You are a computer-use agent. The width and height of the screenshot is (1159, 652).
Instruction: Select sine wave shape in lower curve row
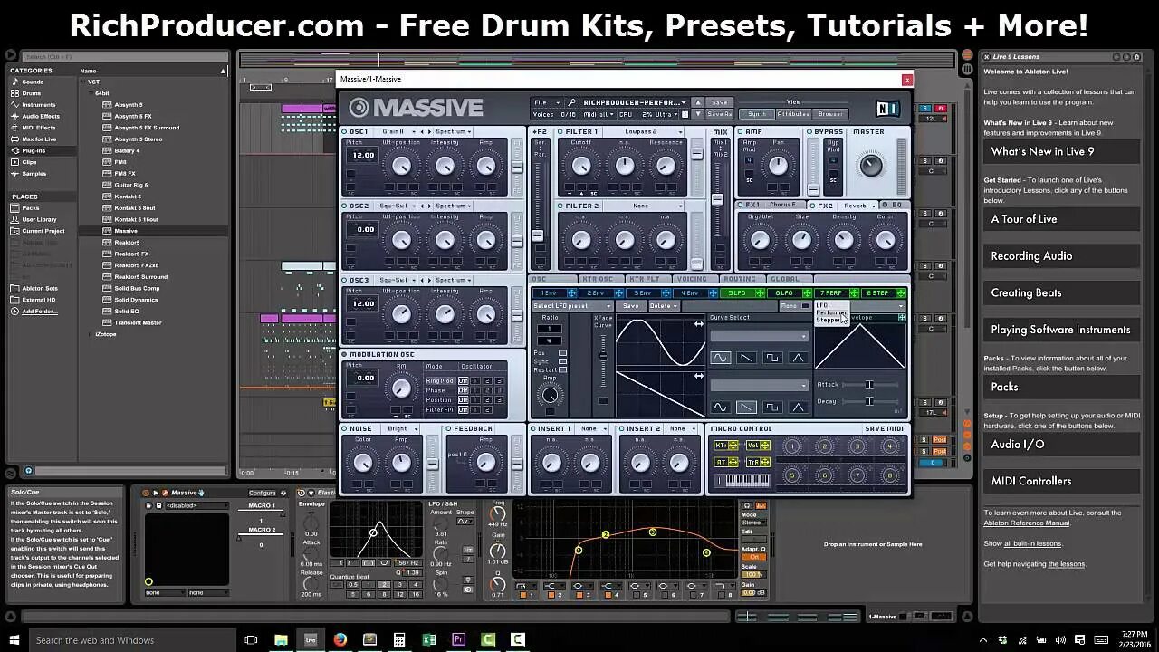tap(720, 407)
